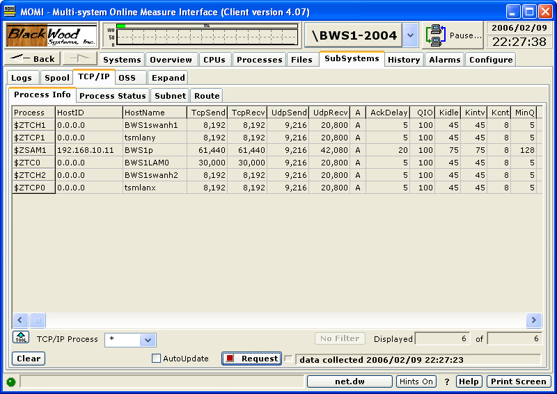This screenshot has height=394, width=557.
Task: Click the Pause update icon
Action: pos(438,35)
